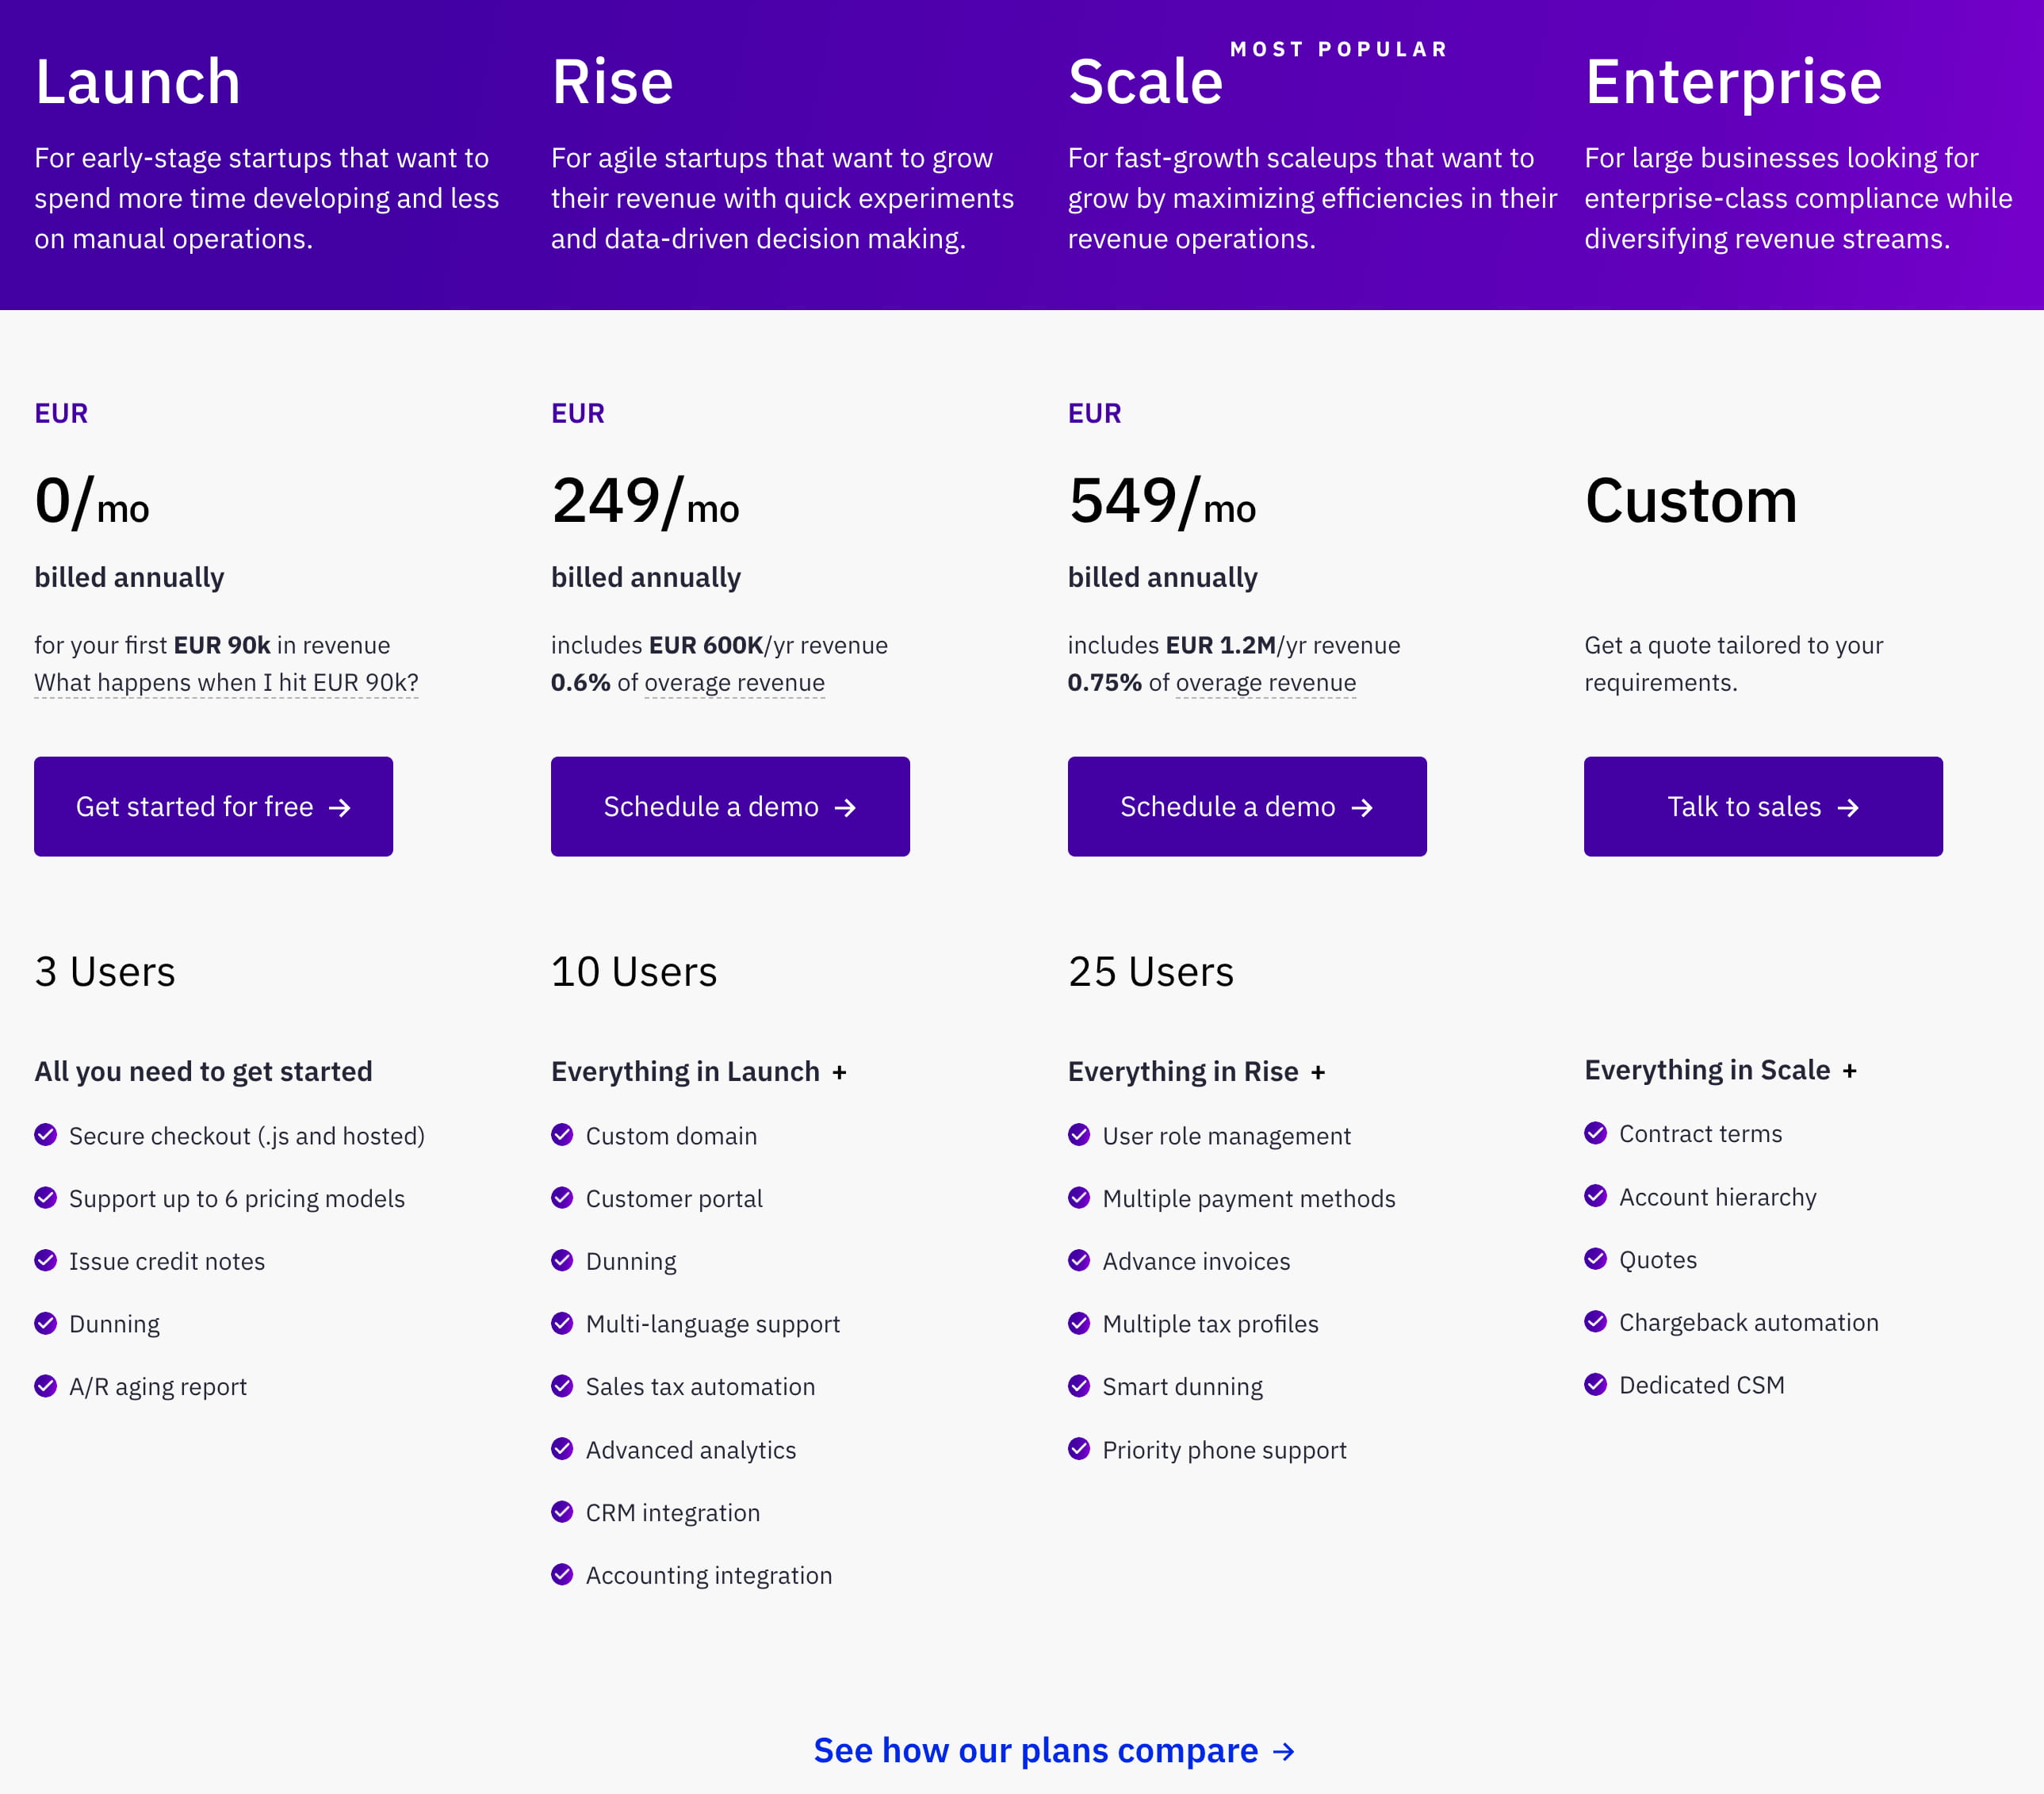
Task: Click the arrow after 'See how our plans compare'
Action: point(1284,1752)
